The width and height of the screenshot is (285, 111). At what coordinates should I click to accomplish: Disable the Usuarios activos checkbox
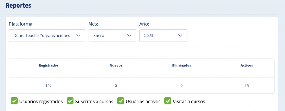121,101
